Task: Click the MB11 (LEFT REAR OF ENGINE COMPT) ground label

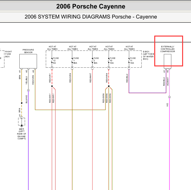Action: 22,134
